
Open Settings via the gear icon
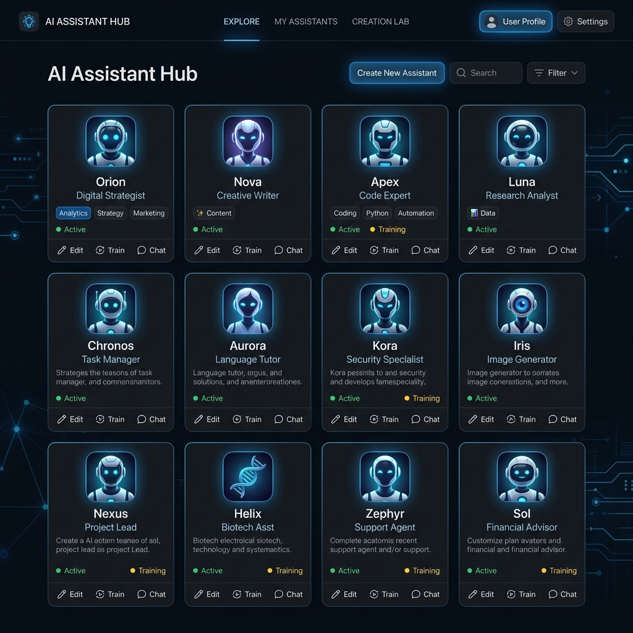[x=569, y=22]
